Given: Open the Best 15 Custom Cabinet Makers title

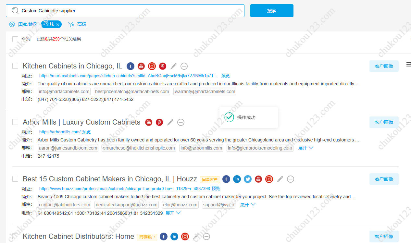Looking at the screenshot, I should 110,179.
